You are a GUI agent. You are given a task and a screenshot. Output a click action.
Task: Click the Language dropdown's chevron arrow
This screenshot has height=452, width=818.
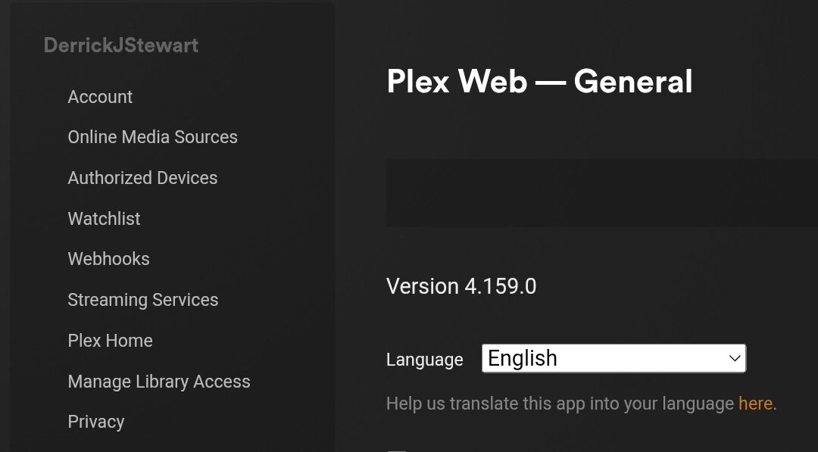(x=734, y=358)
